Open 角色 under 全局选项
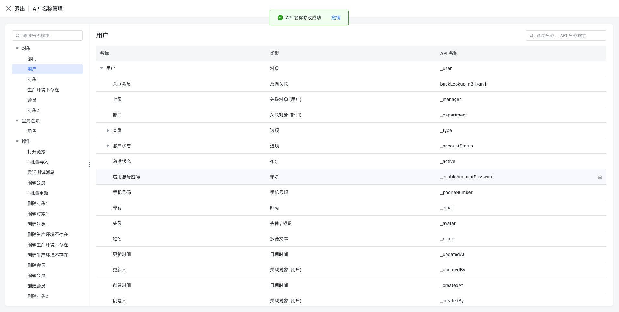The image size is (619, 312). click(32, 131)
